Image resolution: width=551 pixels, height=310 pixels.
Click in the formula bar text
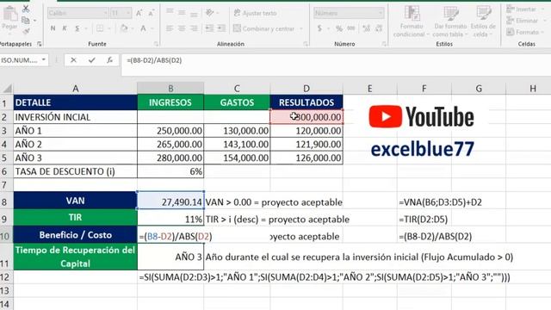[x=154, y=60]
